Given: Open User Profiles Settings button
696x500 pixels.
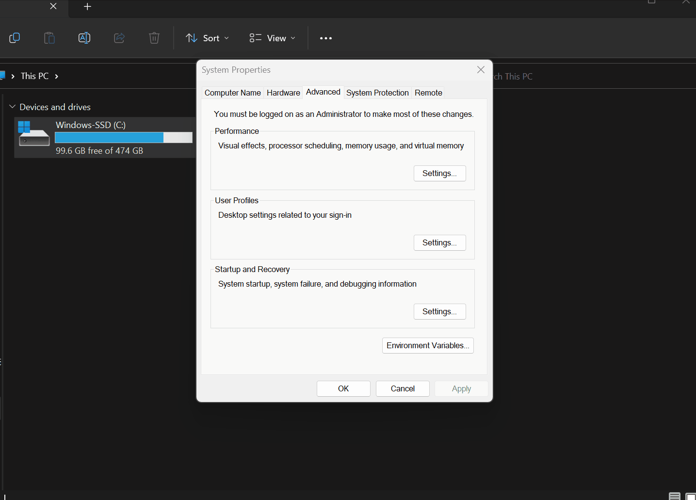Looking at the screenshot, I should pyautogui.click(x=440, y=243).
